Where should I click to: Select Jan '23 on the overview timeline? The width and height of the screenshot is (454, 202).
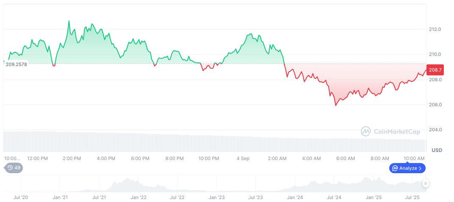(x=216, y=197)
